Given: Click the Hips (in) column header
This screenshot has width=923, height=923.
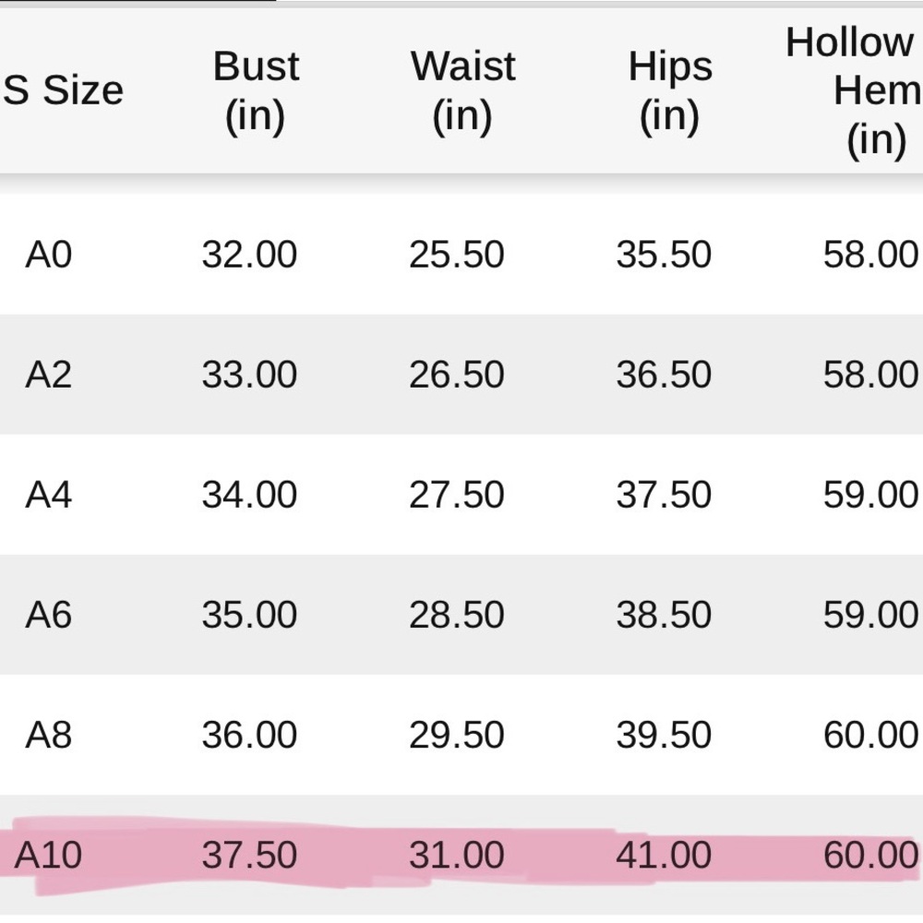Looking at the screenshot, I should click(x=670, y=90).
